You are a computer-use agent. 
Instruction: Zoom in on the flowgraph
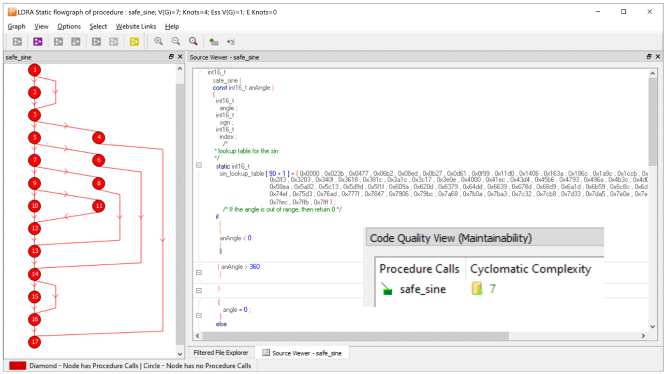[159, 41]
